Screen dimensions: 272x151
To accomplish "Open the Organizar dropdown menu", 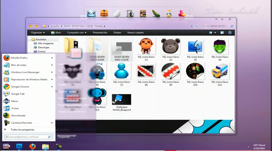I will click(x=38, y=33).
